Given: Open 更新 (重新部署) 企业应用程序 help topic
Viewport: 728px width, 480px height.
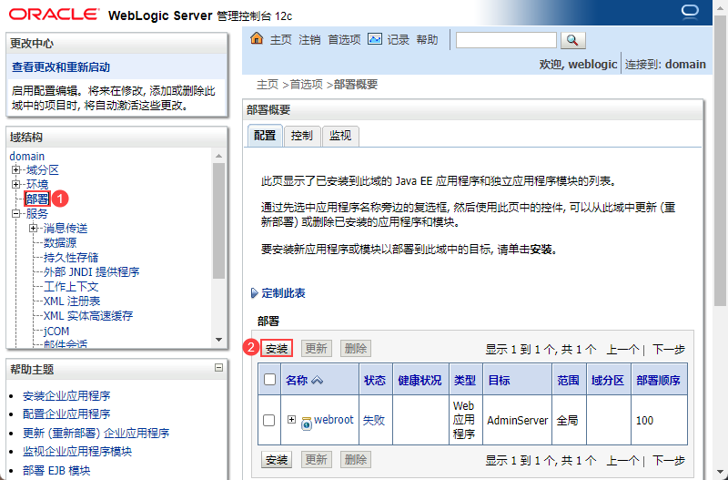Looking at the screenshot, I should (x=96, y=433).
